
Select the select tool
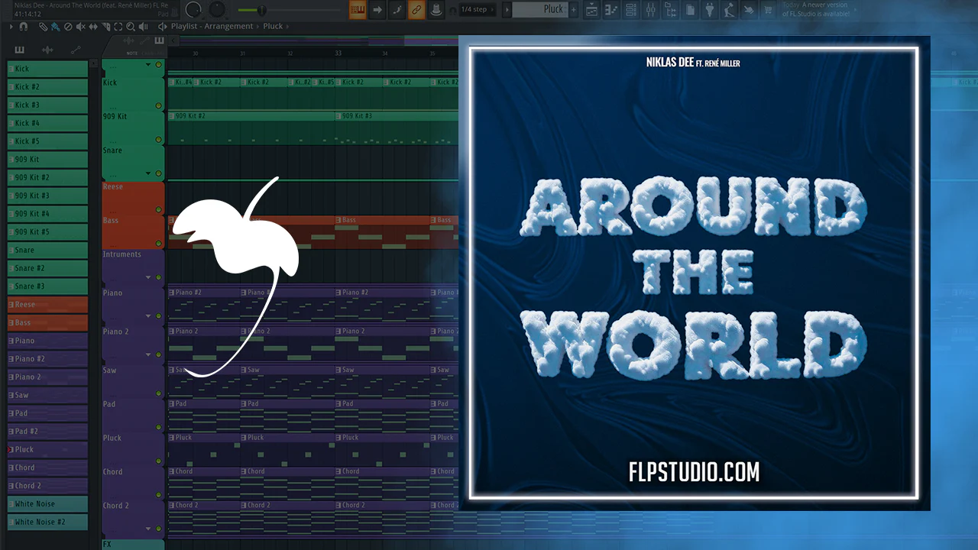[x=118, y=26]
